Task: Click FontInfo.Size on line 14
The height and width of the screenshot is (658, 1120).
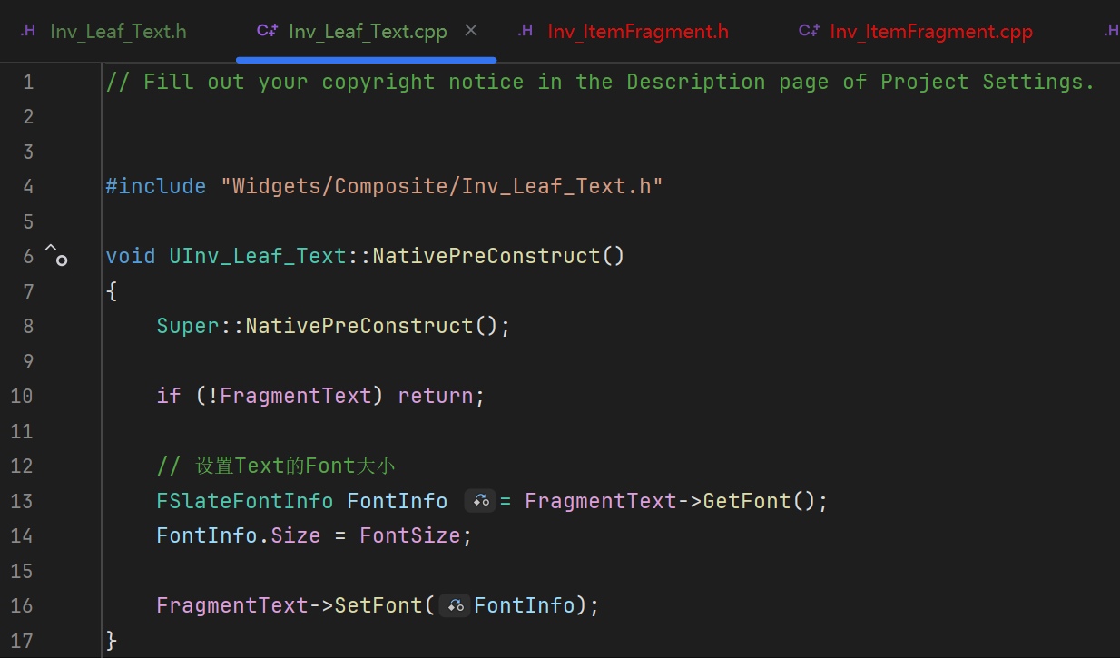Action: pos(239,535)
